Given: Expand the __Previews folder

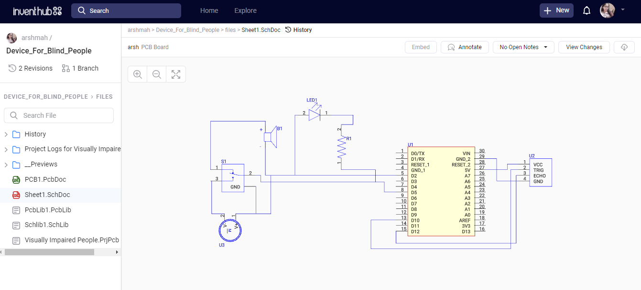Looking at the screenshot, I should tap(6, 164).
